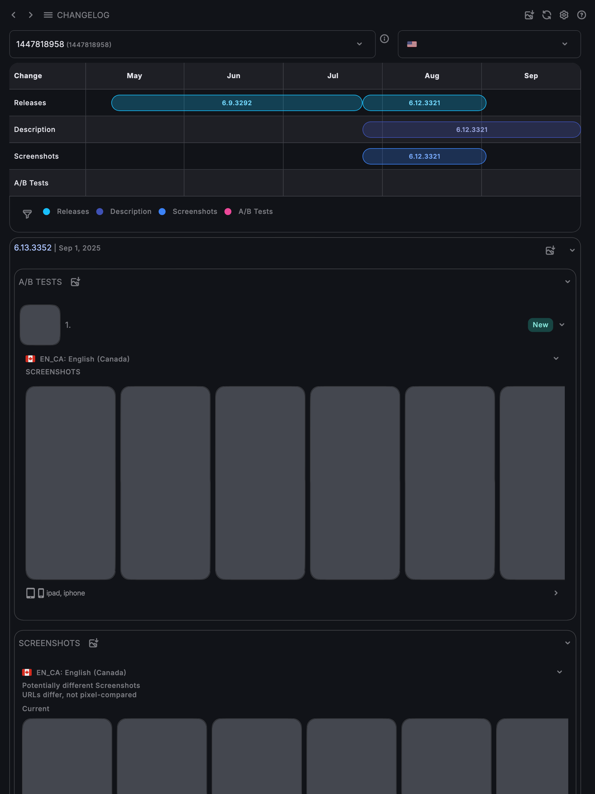Click the filter funnel icon in the legend
Screen dimensions: 595x794
click(27, 214)
